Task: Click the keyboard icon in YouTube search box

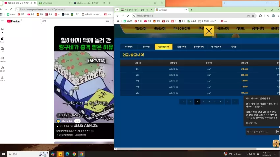Action: click(107, 21)
